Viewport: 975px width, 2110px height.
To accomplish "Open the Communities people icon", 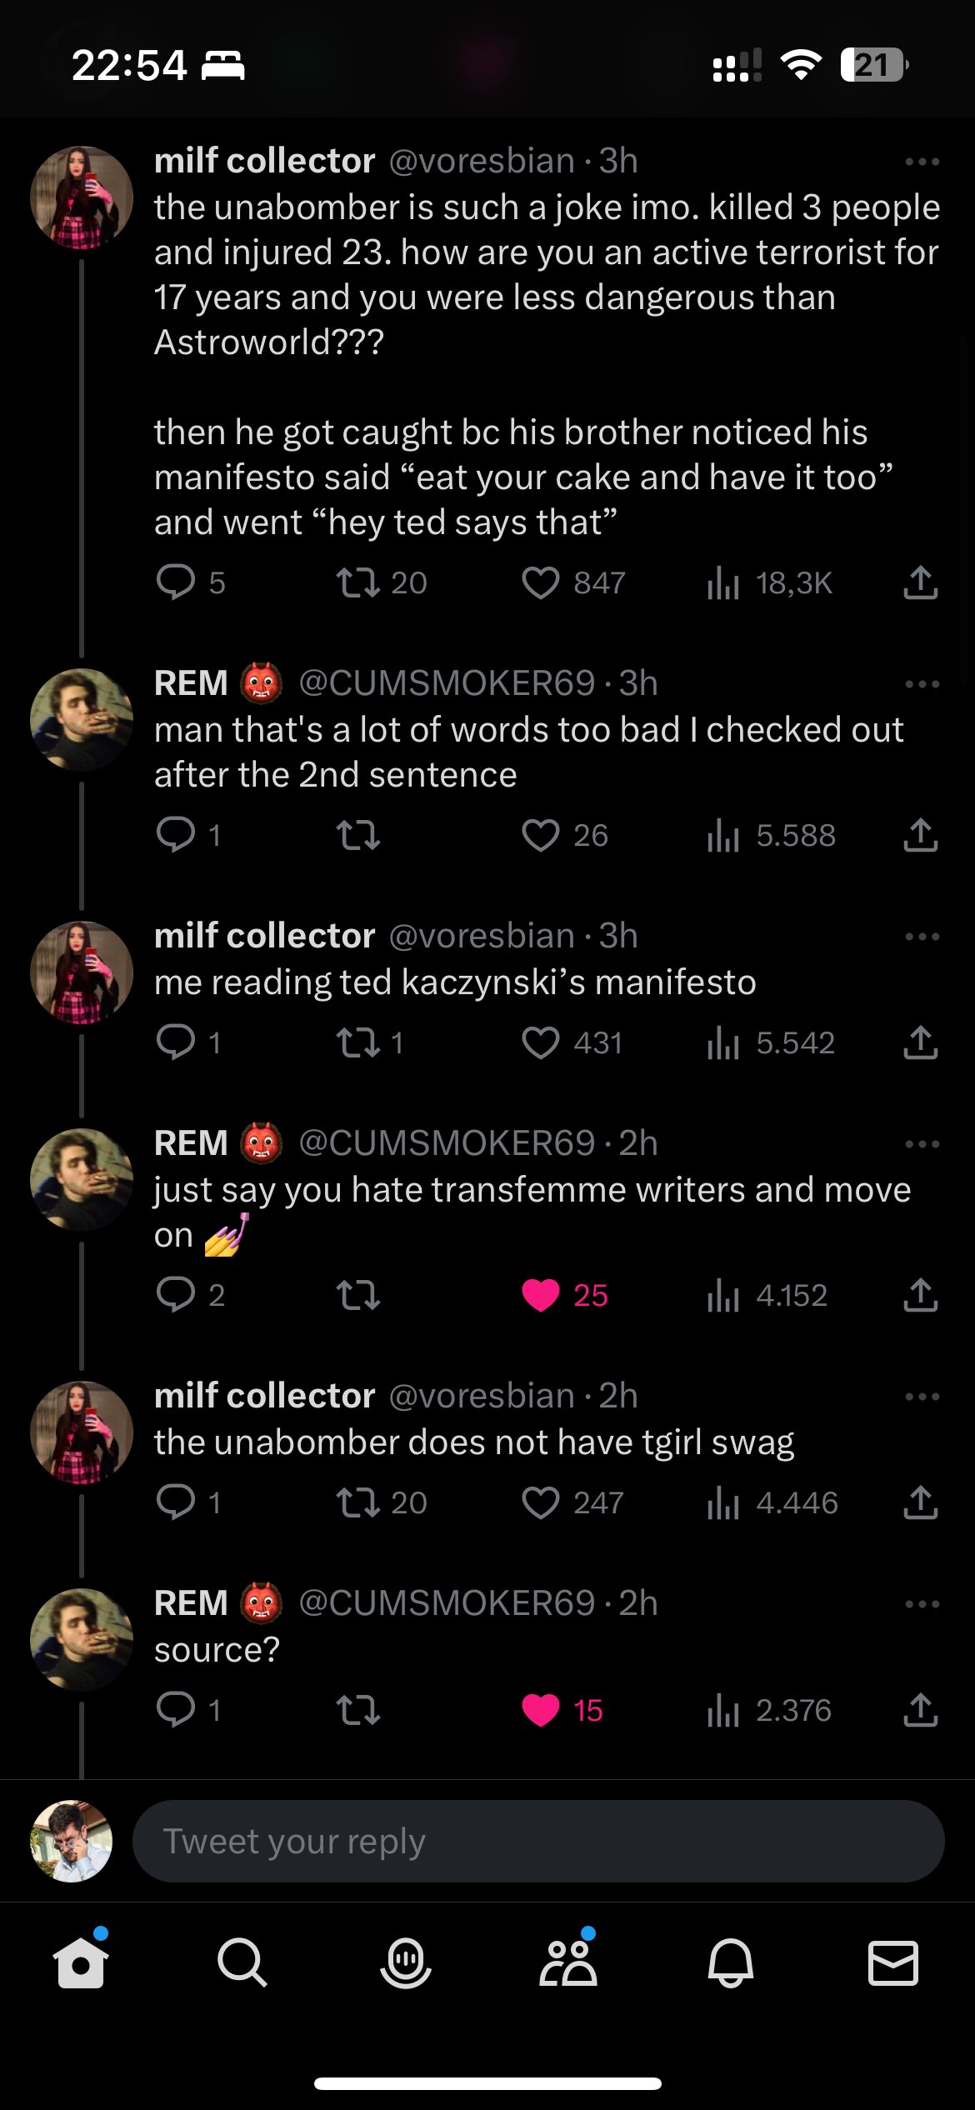I will (x=568, y=1962).
